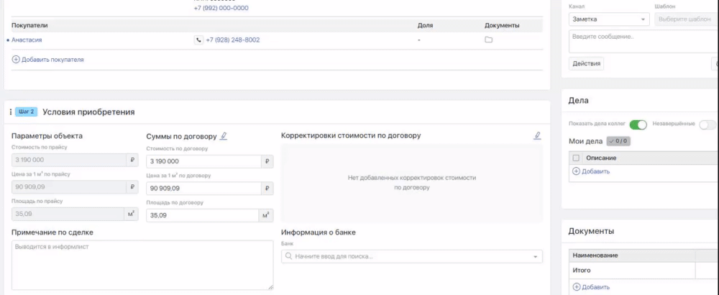Open Анастасия's documents folder icon
Viewport: 719px width, 295px height.
point(488,40)
